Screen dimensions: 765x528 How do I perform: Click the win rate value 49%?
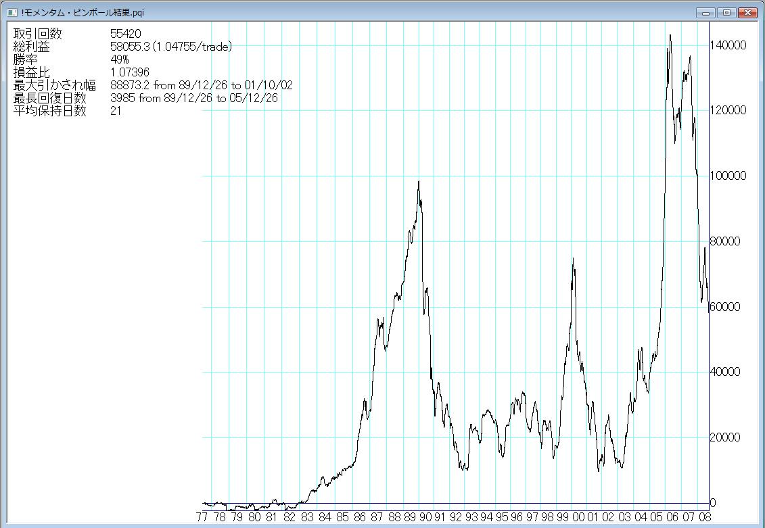(x=120, y=59)
